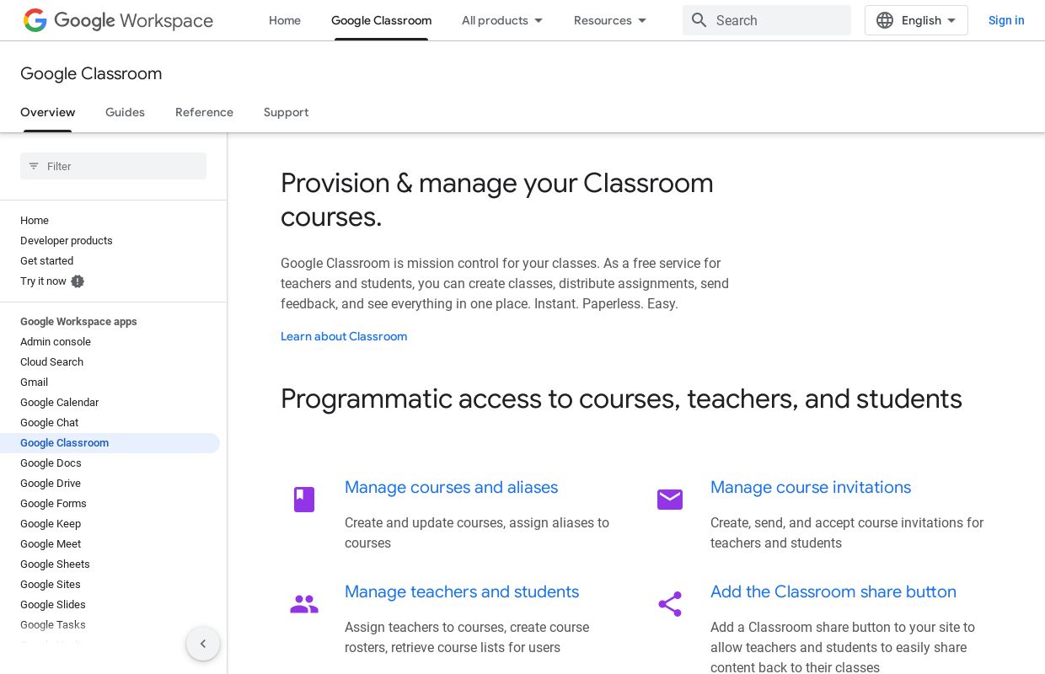1045x674 pixels.
Task: Select Cloud Search in the sidebar
Action: pos(51,362)
